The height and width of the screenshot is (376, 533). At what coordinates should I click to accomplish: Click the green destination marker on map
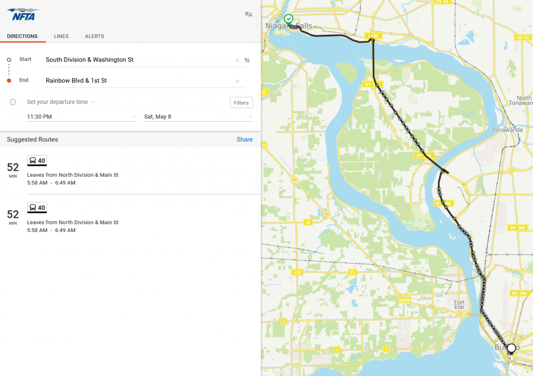(x=289, y=19)
